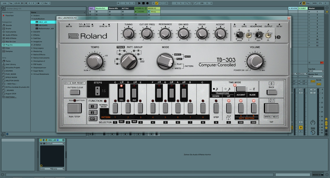This screenshot has height=178, width=330.
Task: Turn the TRACK PATT. GROUP selector
Action: click(x=129, y=62)
